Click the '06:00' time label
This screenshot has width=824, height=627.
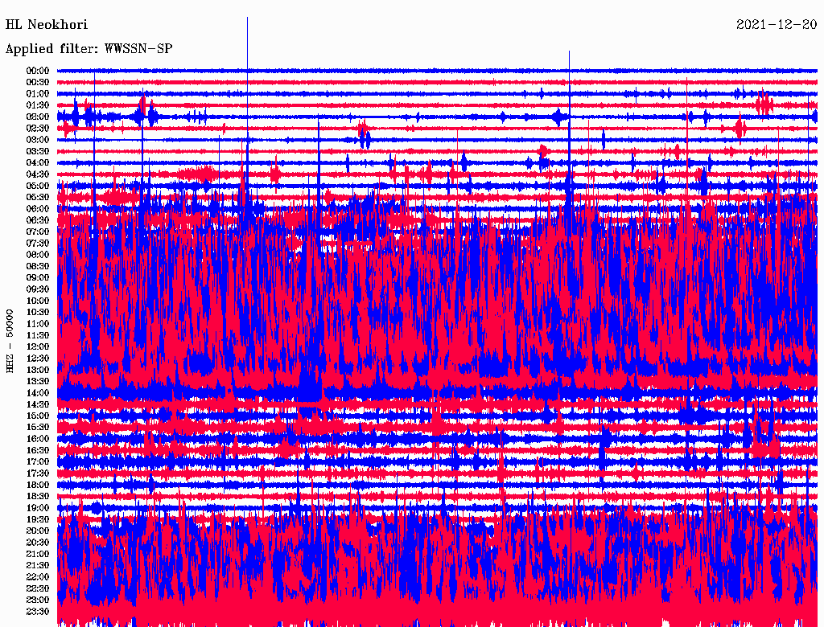[x=38, y=209]
